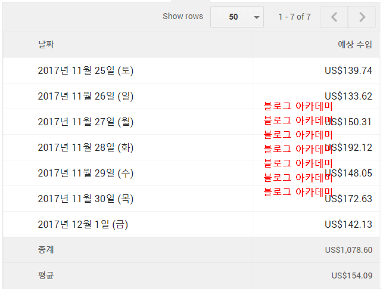Select the 2017년 11월 26일 (일) row
Screen dimensions: 383x291
85,96
